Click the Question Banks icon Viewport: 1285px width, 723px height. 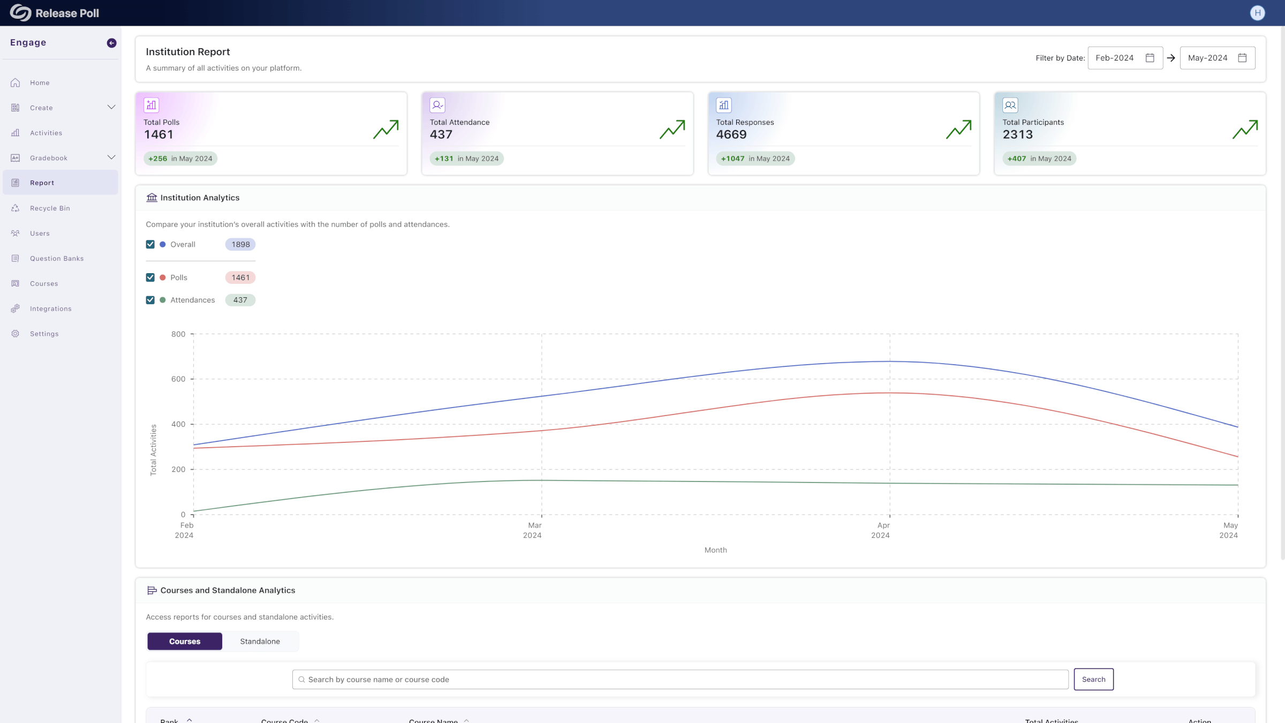coord(16,259)
